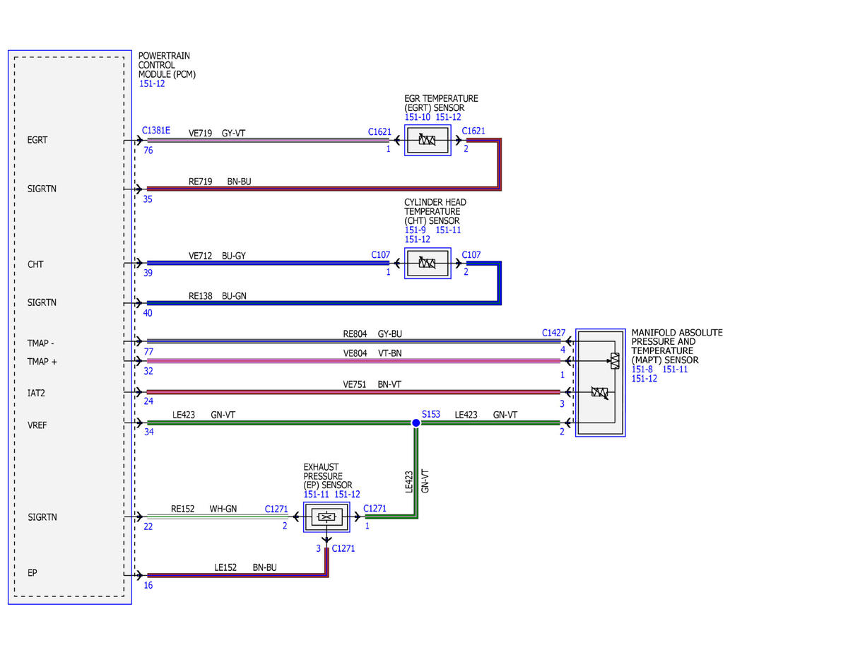Click PCM pin number 40

click(x=148, y=312)
